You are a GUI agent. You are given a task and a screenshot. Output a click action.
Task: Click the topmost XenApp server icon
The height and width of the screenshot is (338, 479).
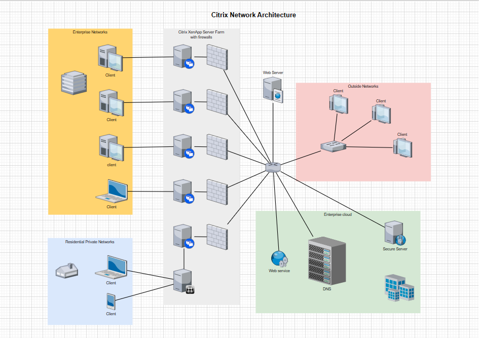pos(183,56)
